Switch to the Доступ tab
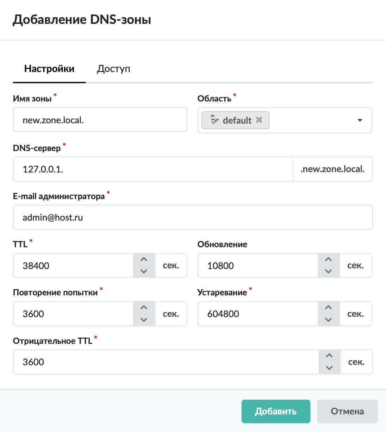This screenshot has width=386, height=432. 114,69
